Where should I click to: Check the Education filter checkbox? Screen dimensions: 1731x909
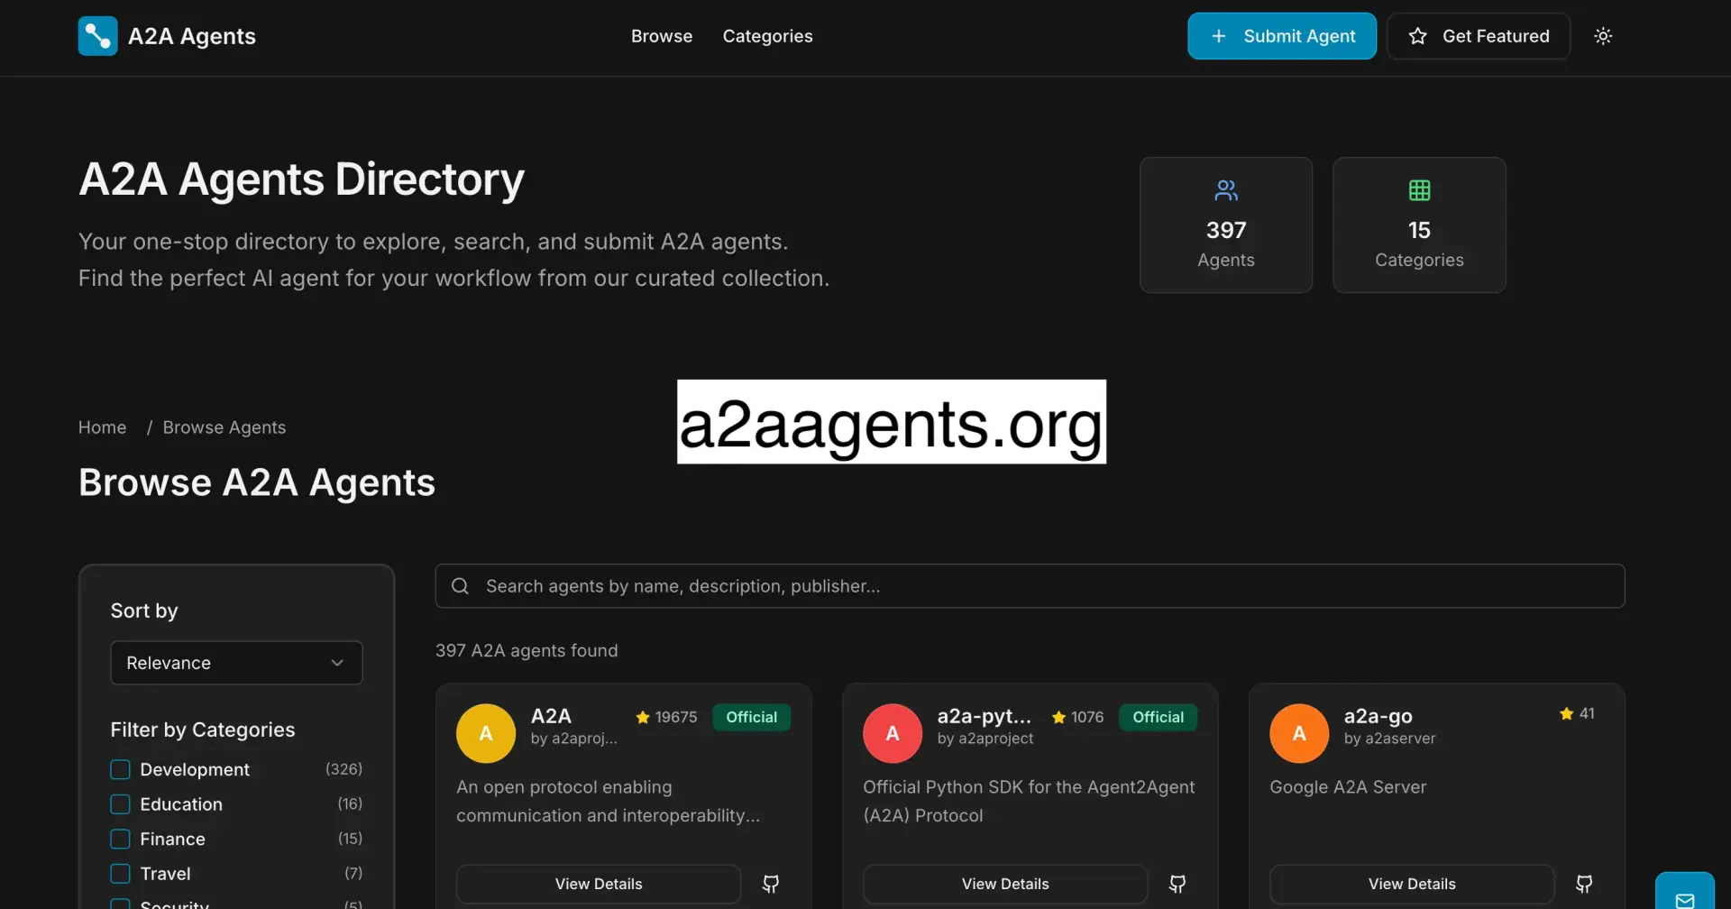pos(119,803)
